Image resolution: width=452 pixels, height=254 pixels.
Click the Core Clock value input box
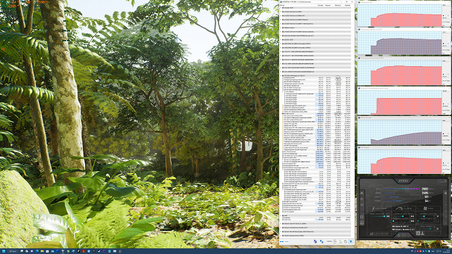pyautogui.click(x=411, y=216)
